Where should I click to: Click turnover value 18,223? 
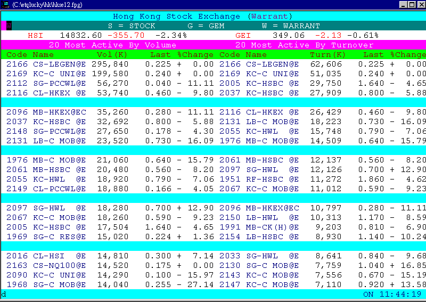tap(325, 122)
